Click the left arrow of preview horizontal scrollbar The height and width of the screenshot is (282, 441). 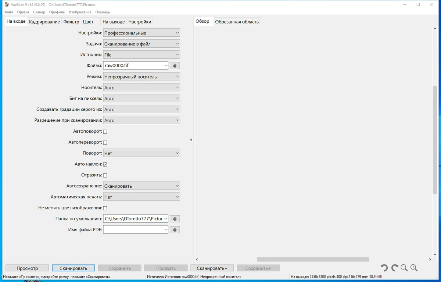pos(197,259)
